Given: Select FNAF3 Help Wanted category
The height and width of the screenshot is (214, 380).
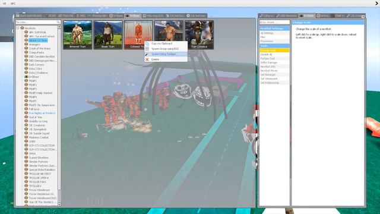Looking at the screenshot, I should pos(40,93).
